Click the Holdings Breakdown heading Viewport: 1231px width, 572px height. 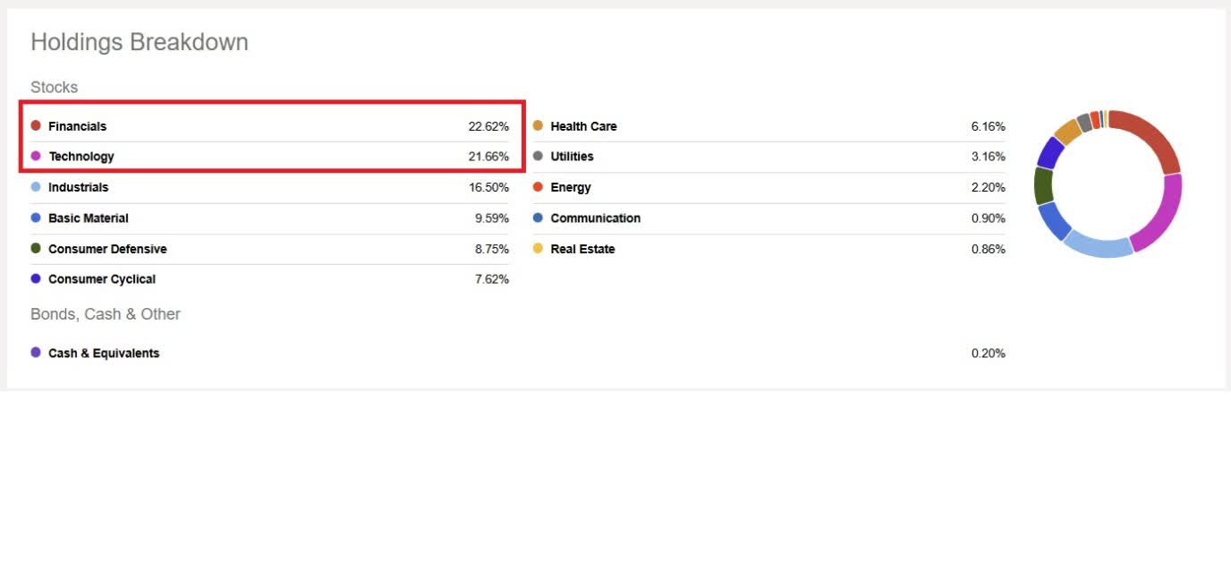click(140, 42)
